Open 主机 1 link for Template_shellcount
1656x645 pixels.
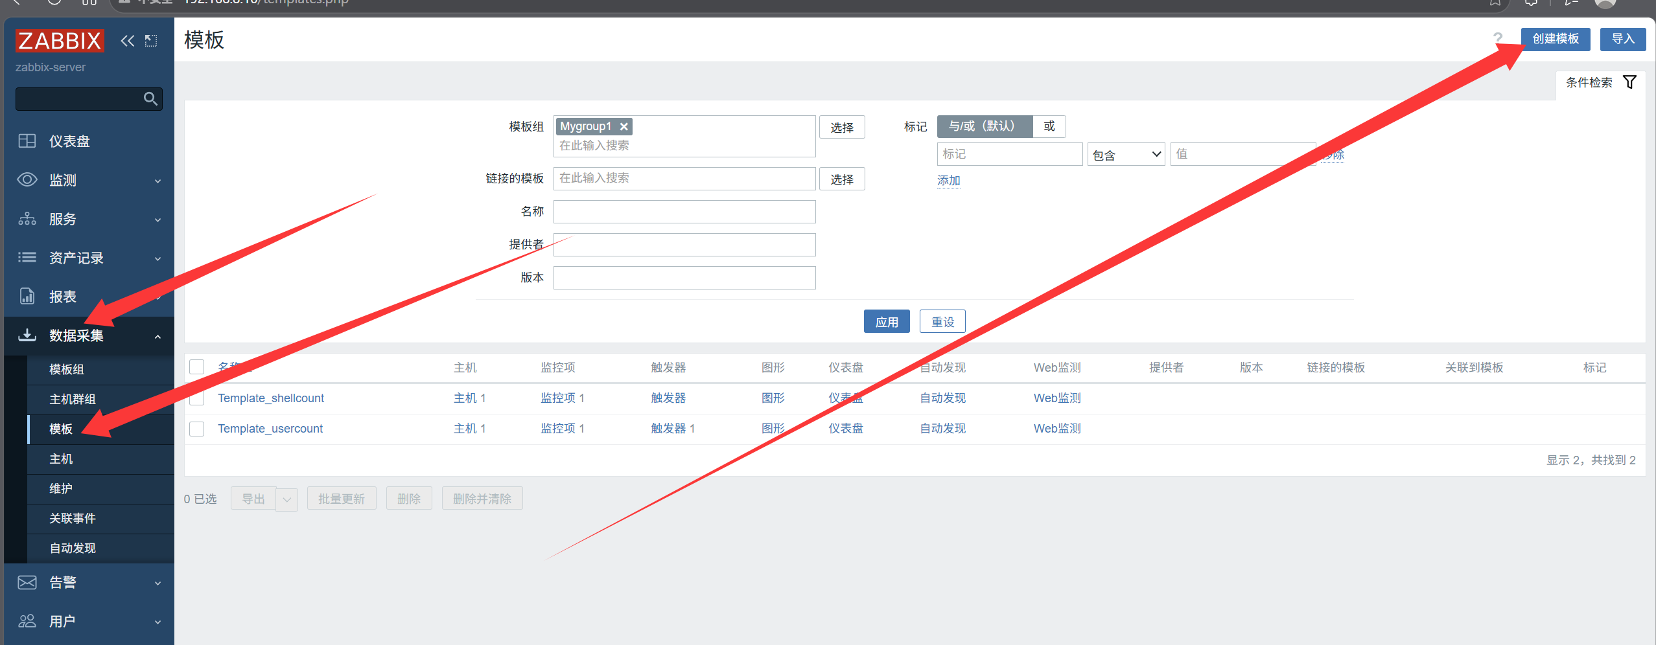tap(469, 398)
